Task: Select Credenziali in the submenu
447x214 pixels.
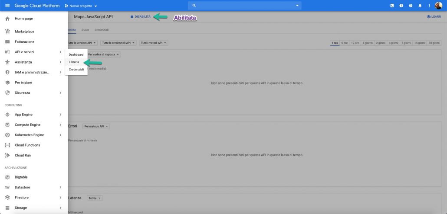Action: 76,69
